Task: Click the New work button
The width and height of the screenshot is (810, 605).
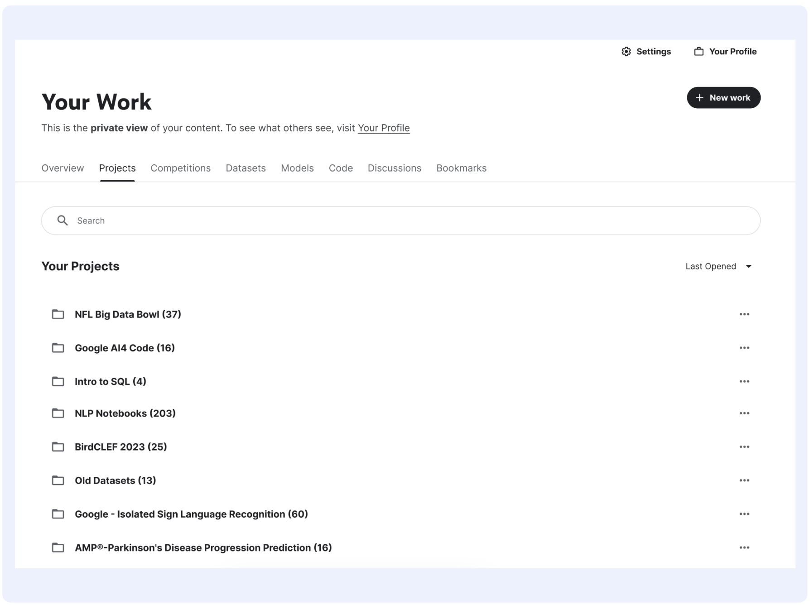Action: point(723,98)
